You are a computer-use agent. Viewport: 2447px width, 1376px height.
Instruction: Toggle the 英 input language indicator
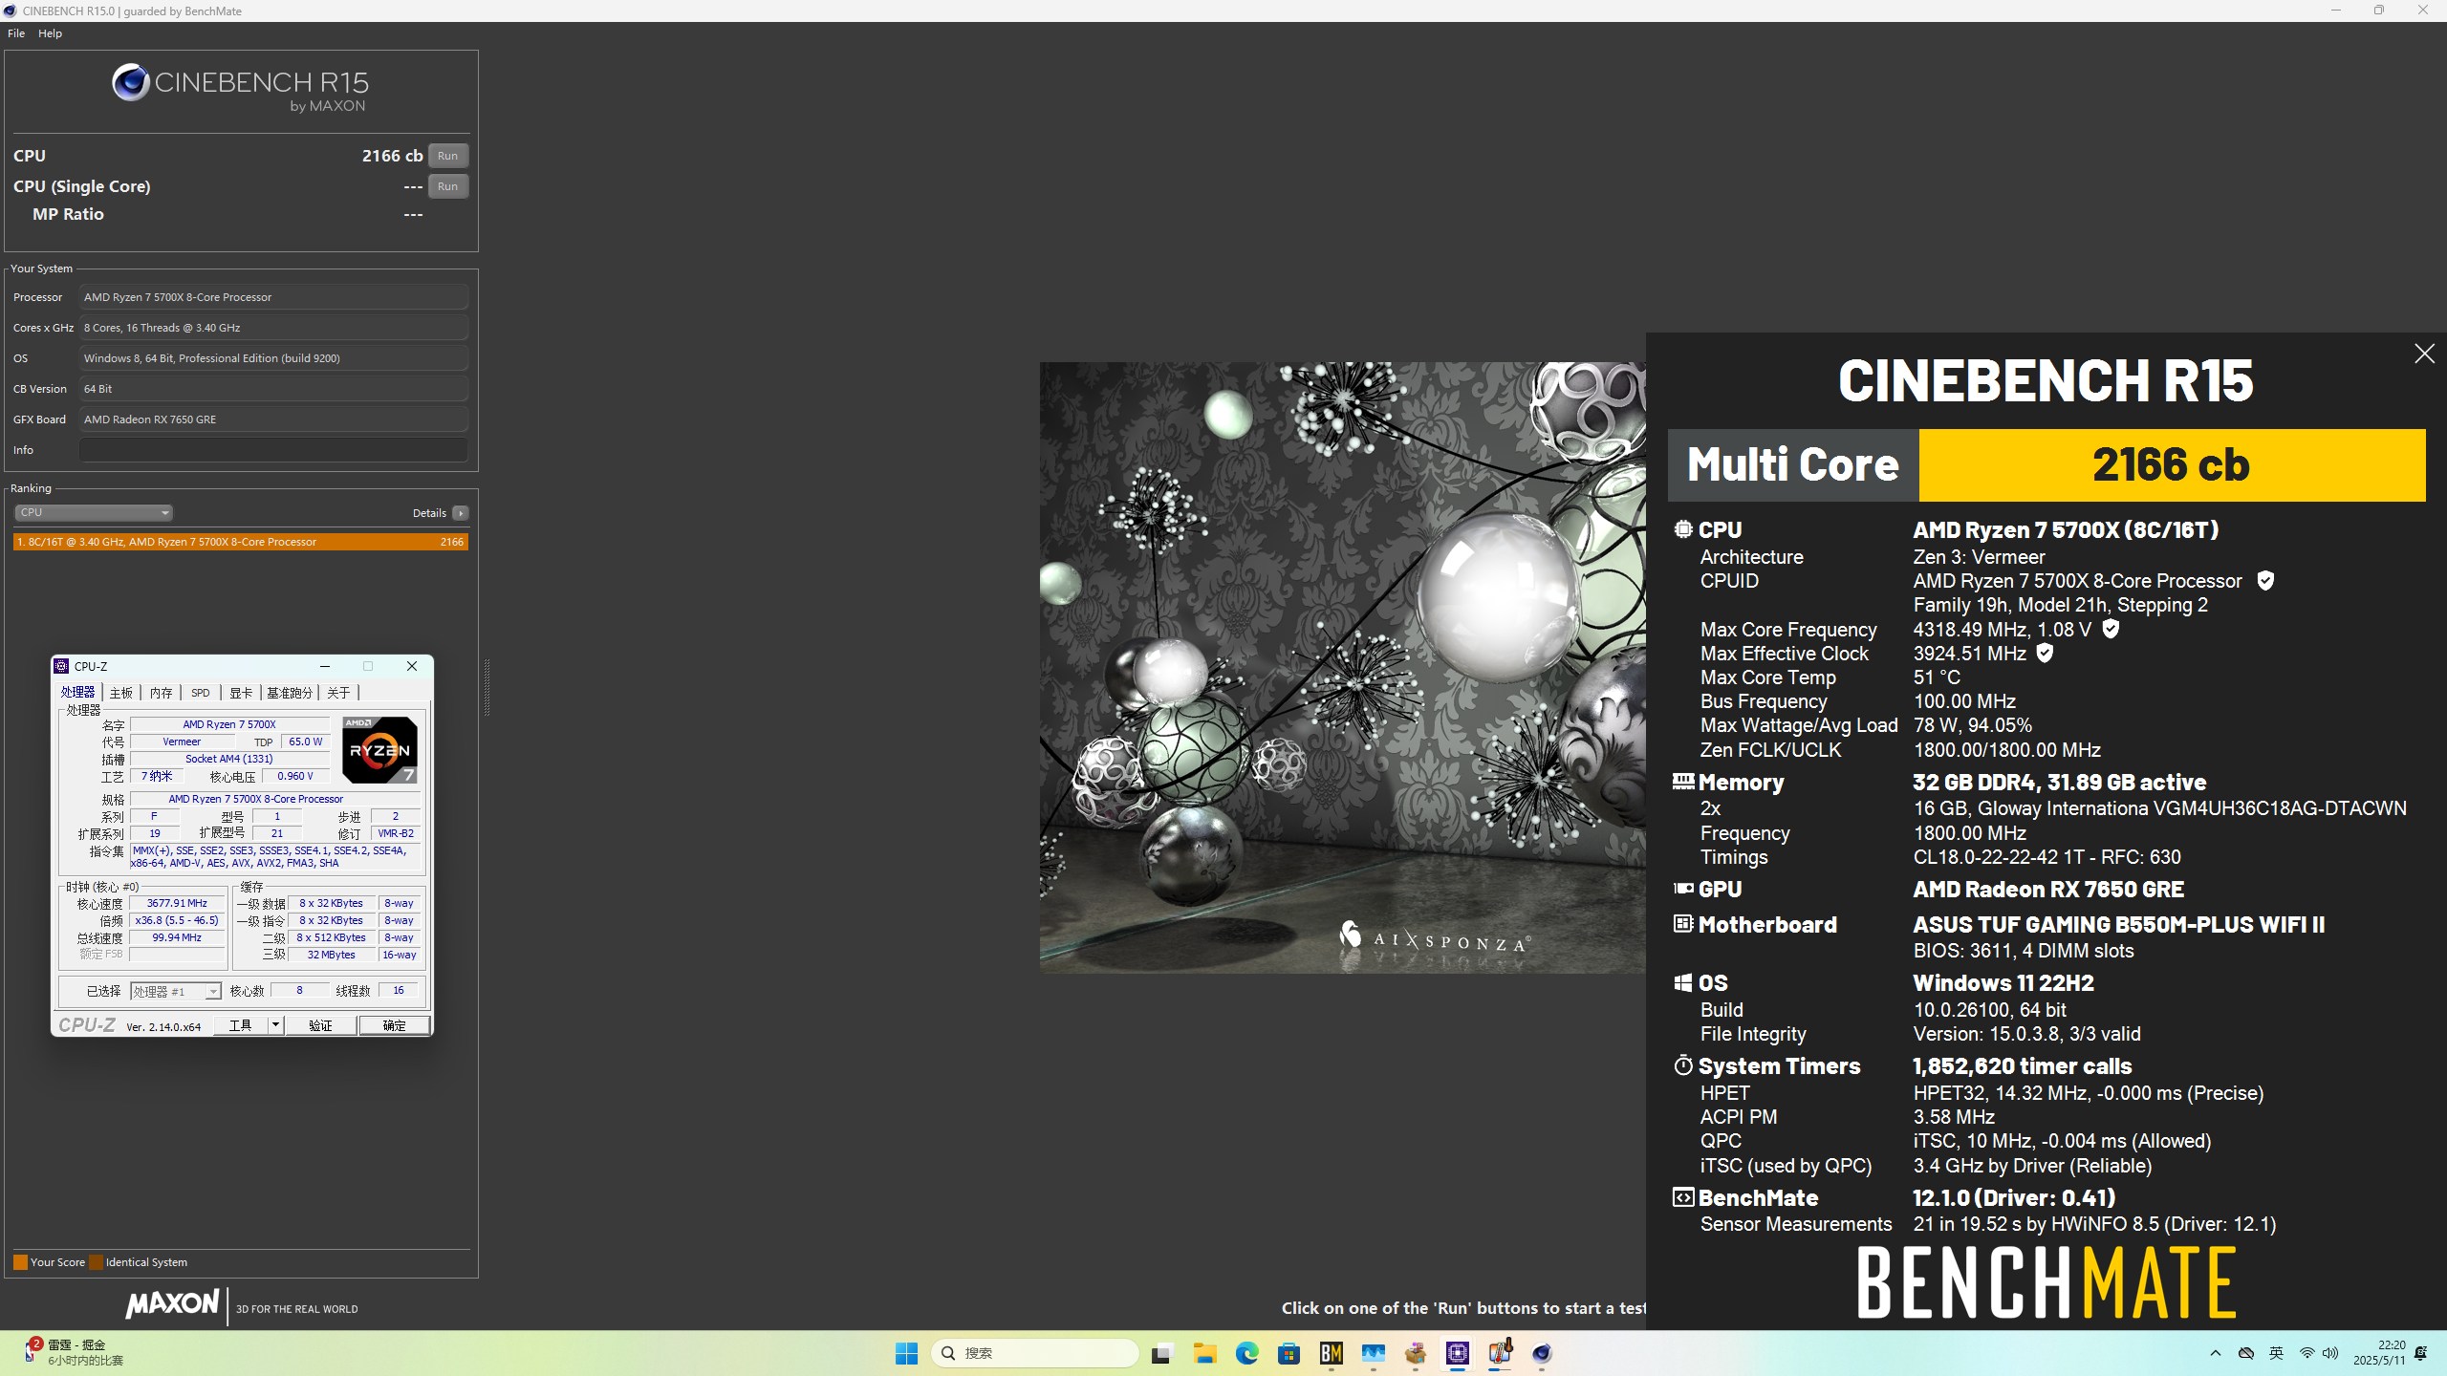[2276, 1353]
